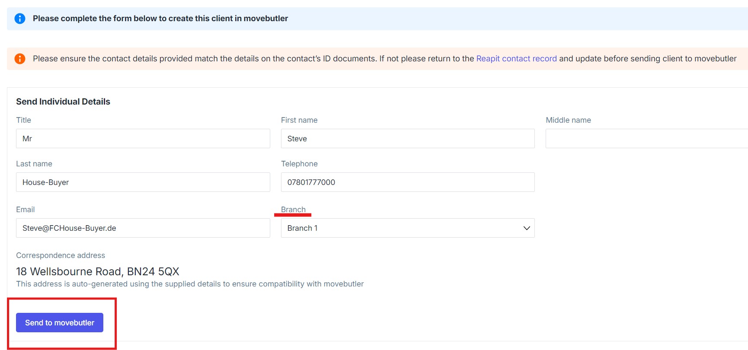Open the Reapit contact record link

pos(516,59)
